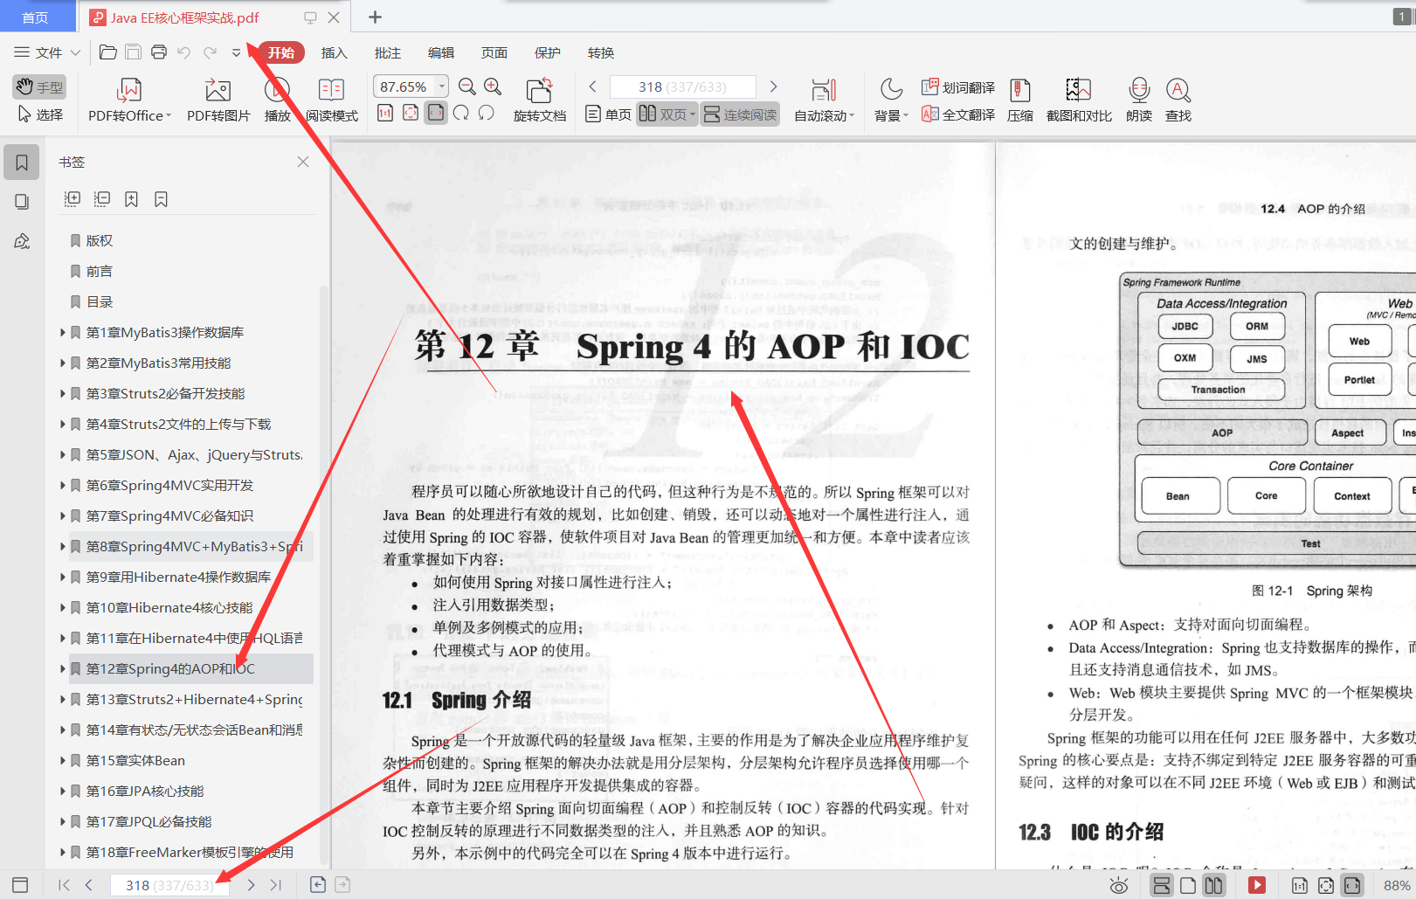Image resolution: width=1416 pixels, height=899 pixels.
Task: Toggle 双页 double page view
Action: pyautogui.click(x=667, y=114)
